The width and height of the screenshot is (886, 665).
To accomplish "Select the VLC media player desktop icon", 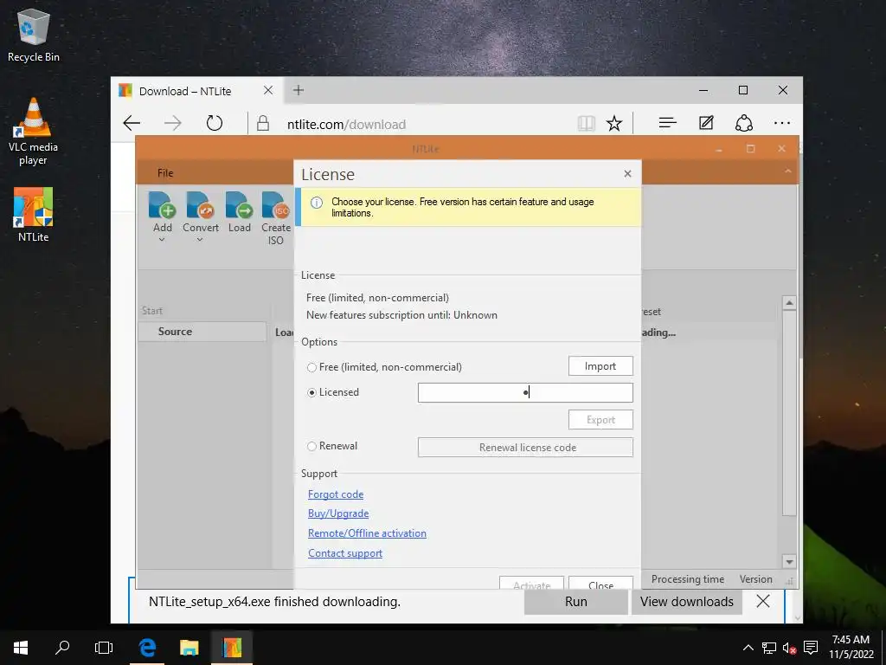I will click(34, 132).
